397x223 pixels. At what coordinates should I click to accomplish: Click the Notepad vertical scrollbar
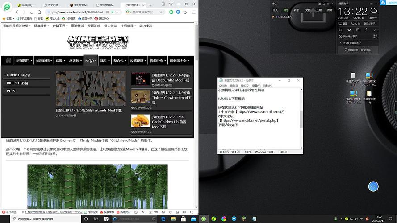[301, 119]
